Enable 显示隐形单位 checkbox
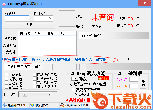This screenshot has width=153, height=110. click(x=35, y=82)
